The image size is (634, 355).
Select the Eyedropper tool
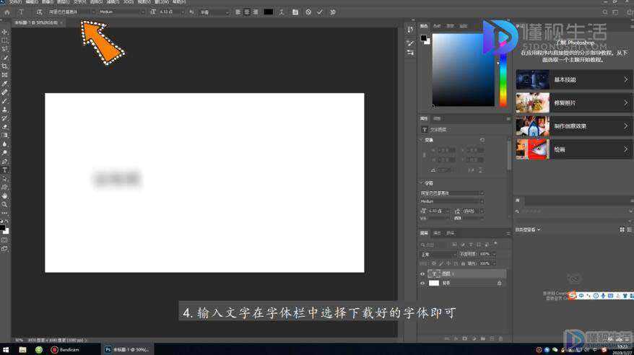click(x=5, y=84)
